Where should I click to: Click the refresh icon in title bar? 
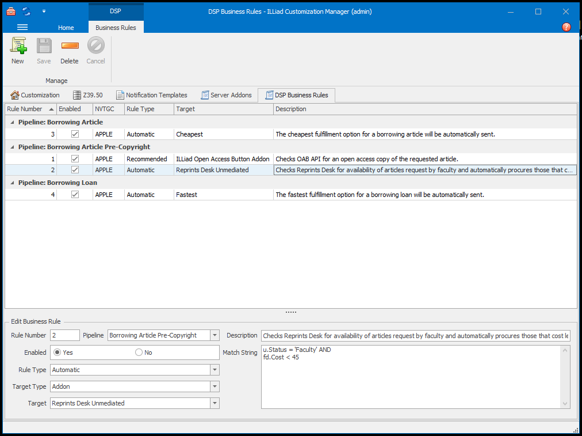[x=26, y=11]
